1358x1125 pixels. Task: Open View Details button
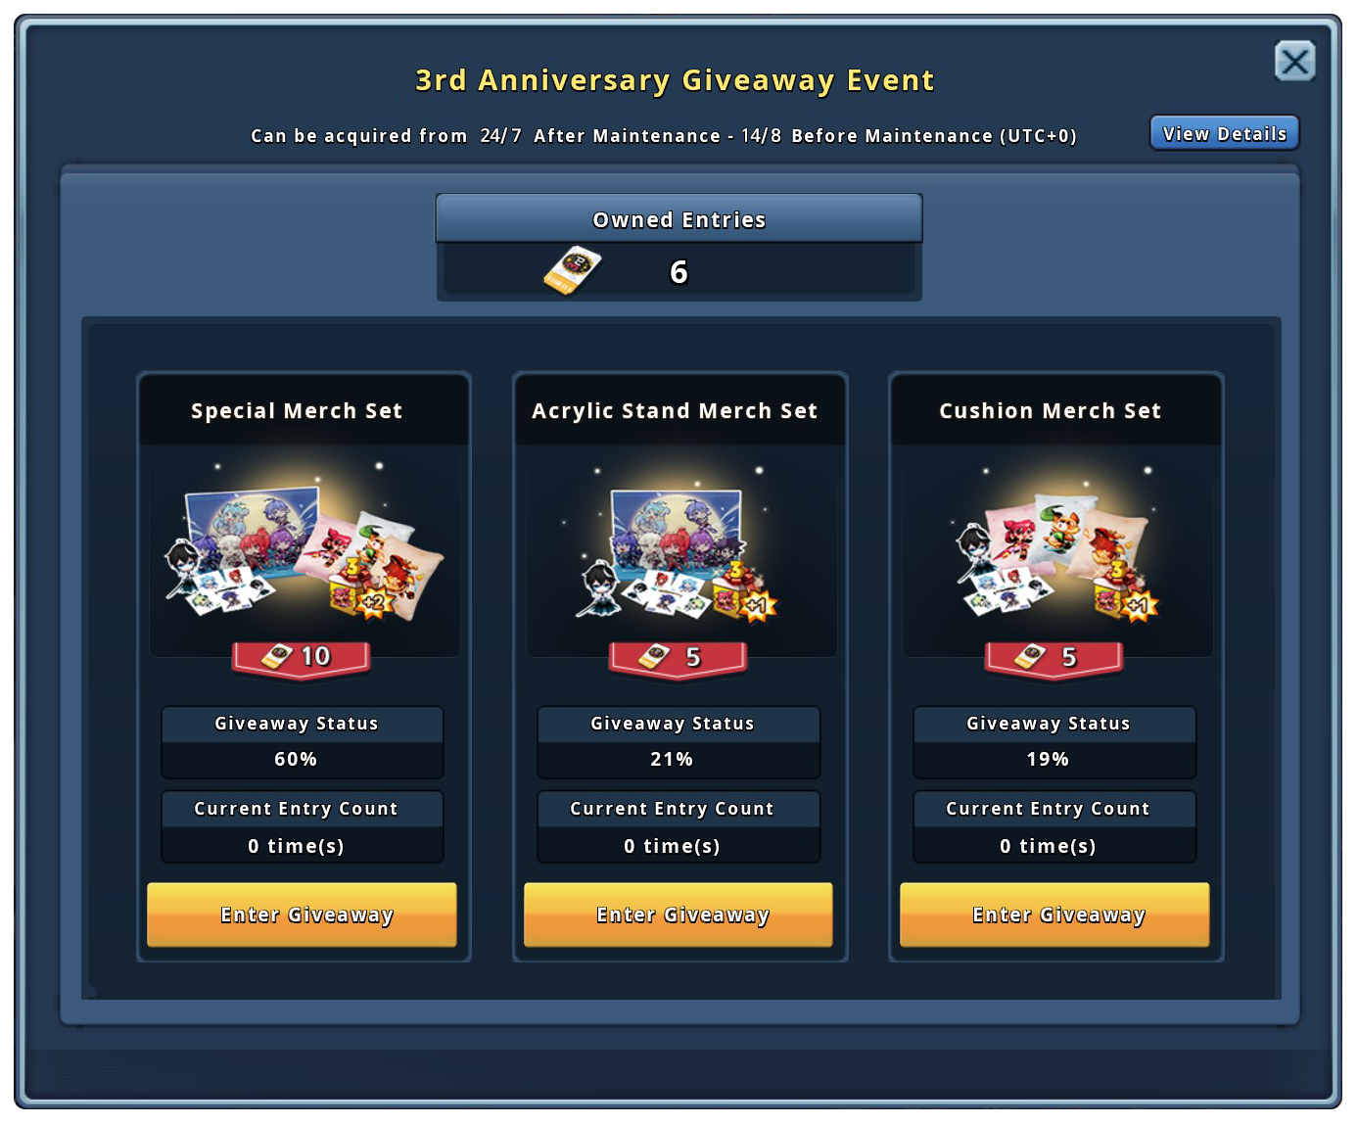[1224, 133]
